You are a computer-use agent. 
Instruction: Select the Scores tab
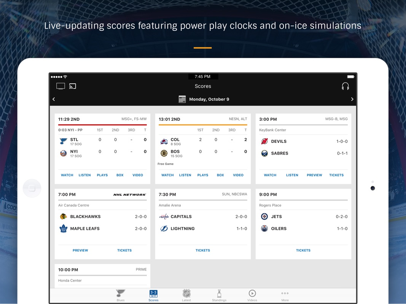(x=153, y=296)
